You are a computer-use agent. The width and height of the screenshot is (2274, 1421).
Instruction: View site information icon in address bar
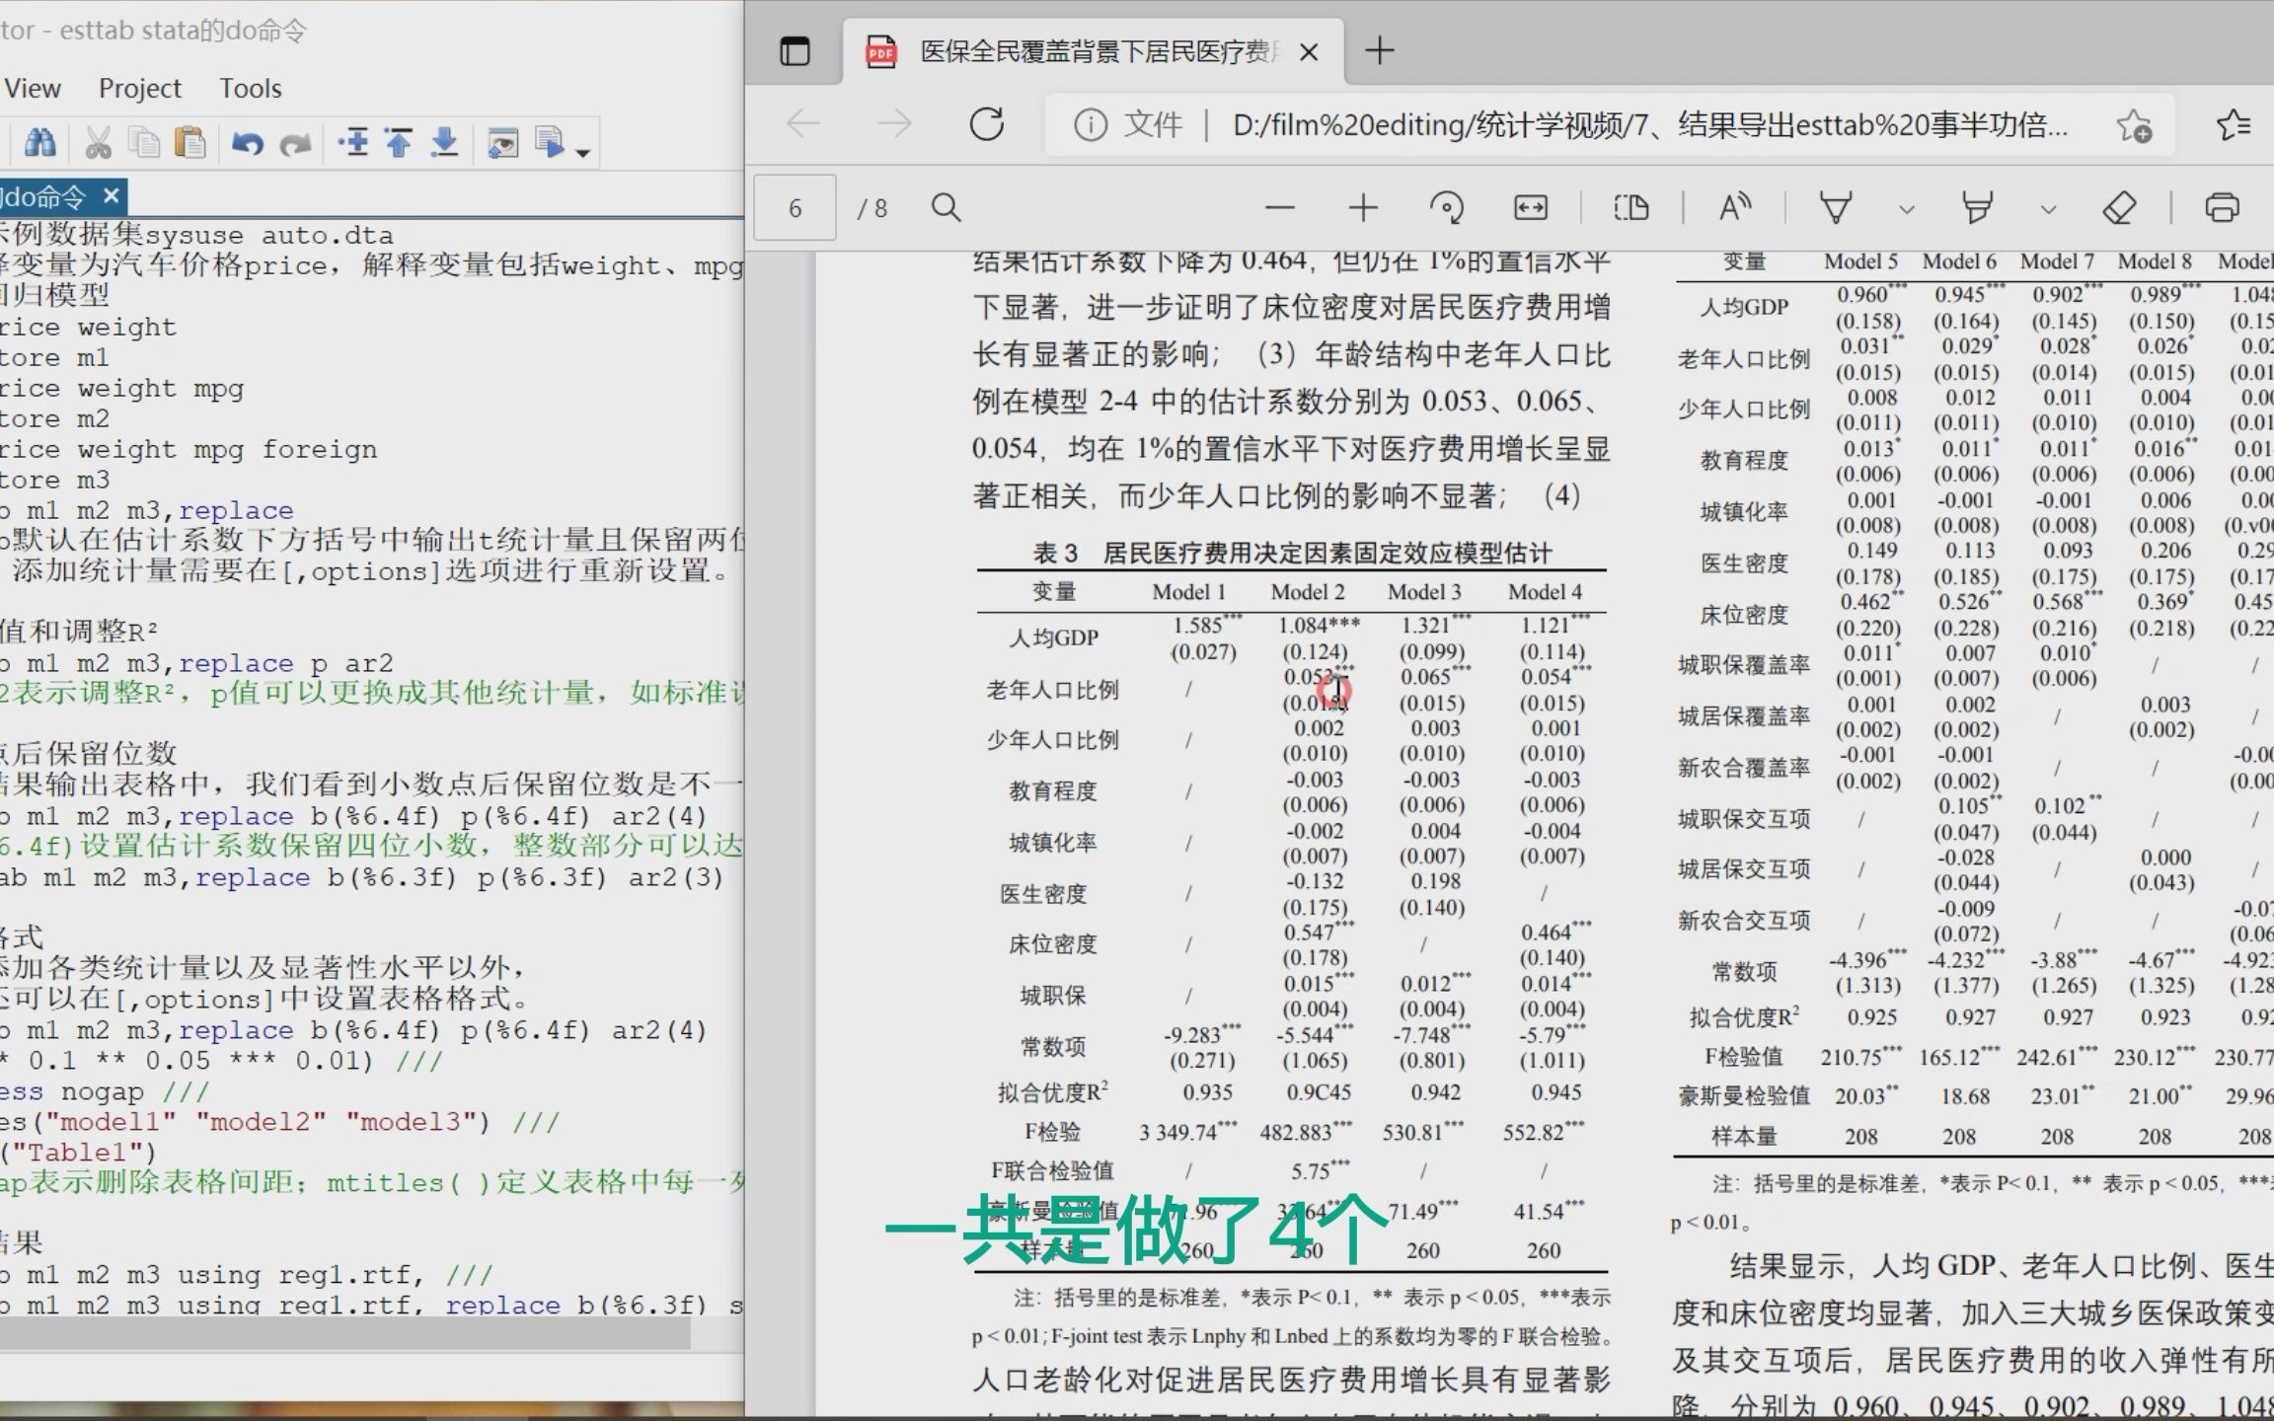[1090, 125]
